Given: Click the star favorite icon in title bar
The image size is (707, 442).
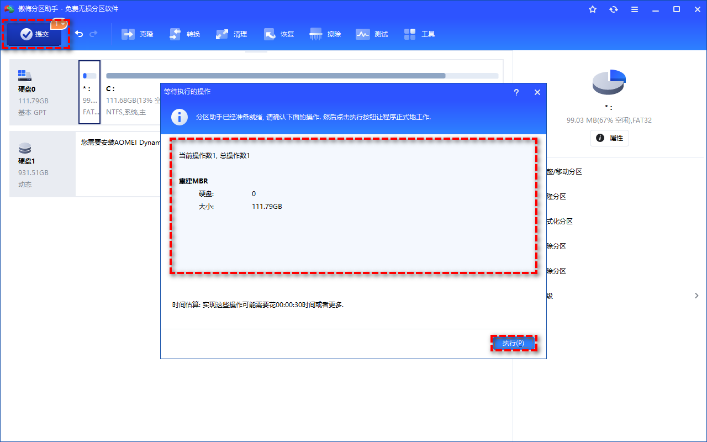Looking at the screenshot, I should point(593,9).
